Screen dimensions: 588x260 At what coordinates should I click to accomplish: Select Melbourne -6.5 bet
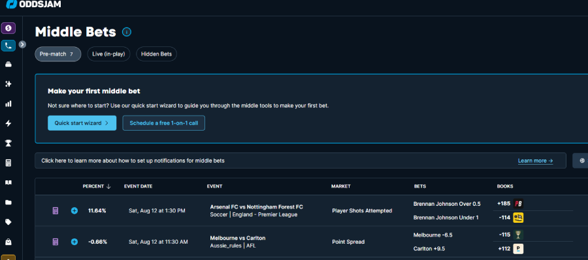coord(433,235)
